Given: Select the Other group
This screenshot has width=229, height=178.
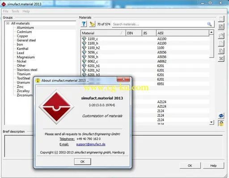Looking at the screenshot, I should 21,66.
